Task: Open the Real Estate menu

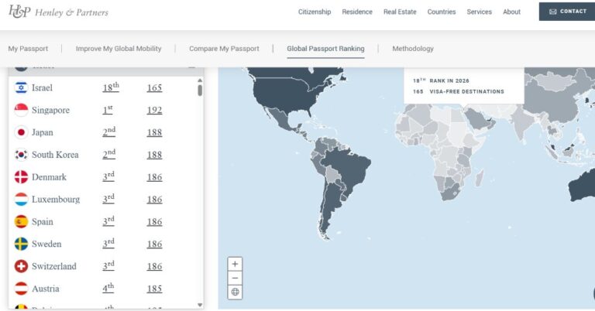Action: pos(400,12)
